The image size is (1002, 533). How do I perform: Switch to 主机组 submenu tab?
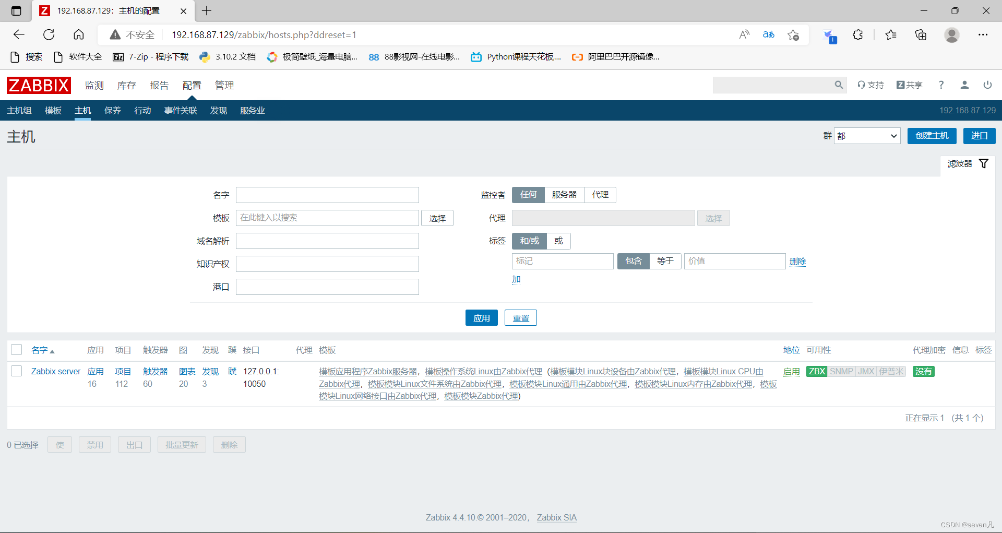19,110
